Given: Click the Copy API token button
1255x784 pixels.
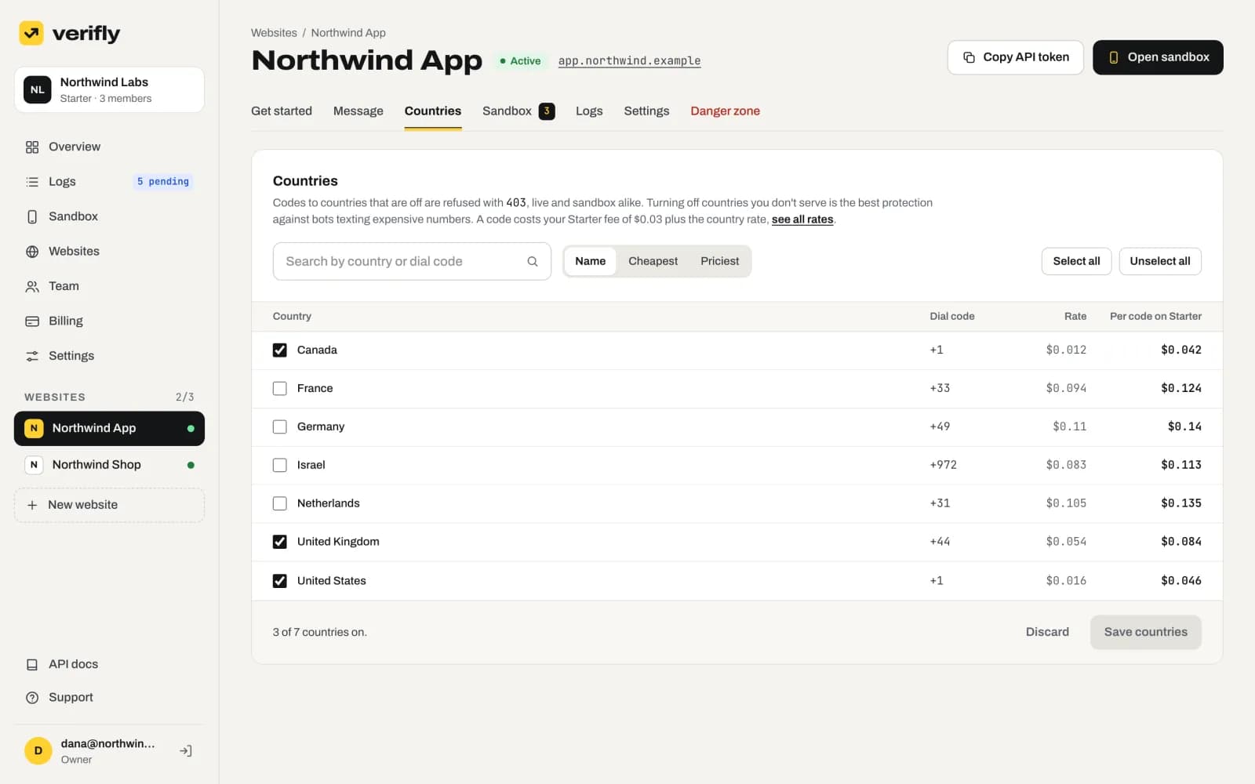Looking at the screenshot, I should pyautogui.click(x=1016, y=57).
